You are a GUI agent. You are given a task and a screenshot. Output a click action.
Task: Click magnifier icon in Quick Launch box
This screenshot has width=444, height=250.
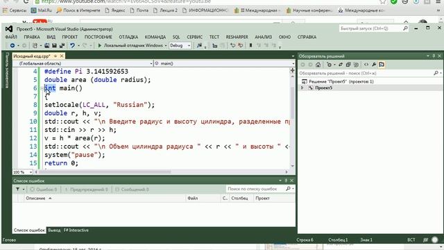pos(405,28)
